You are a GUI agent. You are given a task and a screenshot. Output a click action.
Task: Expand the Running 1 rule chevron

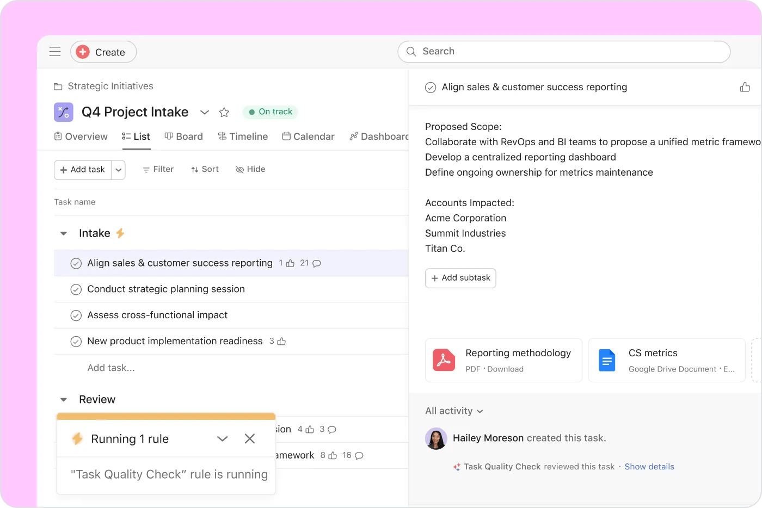coord(222,438)
